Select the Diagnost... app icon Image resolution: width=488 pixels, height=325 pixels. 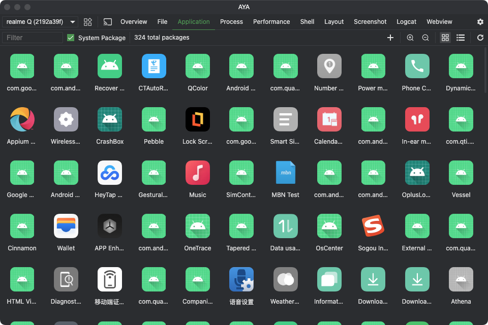(66, 279)
